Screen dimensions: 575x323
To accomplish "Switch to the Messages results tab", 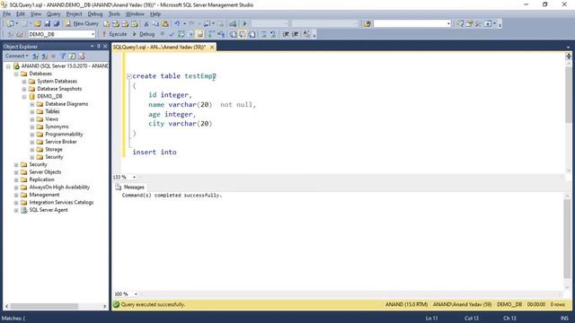I will (129, 188).
